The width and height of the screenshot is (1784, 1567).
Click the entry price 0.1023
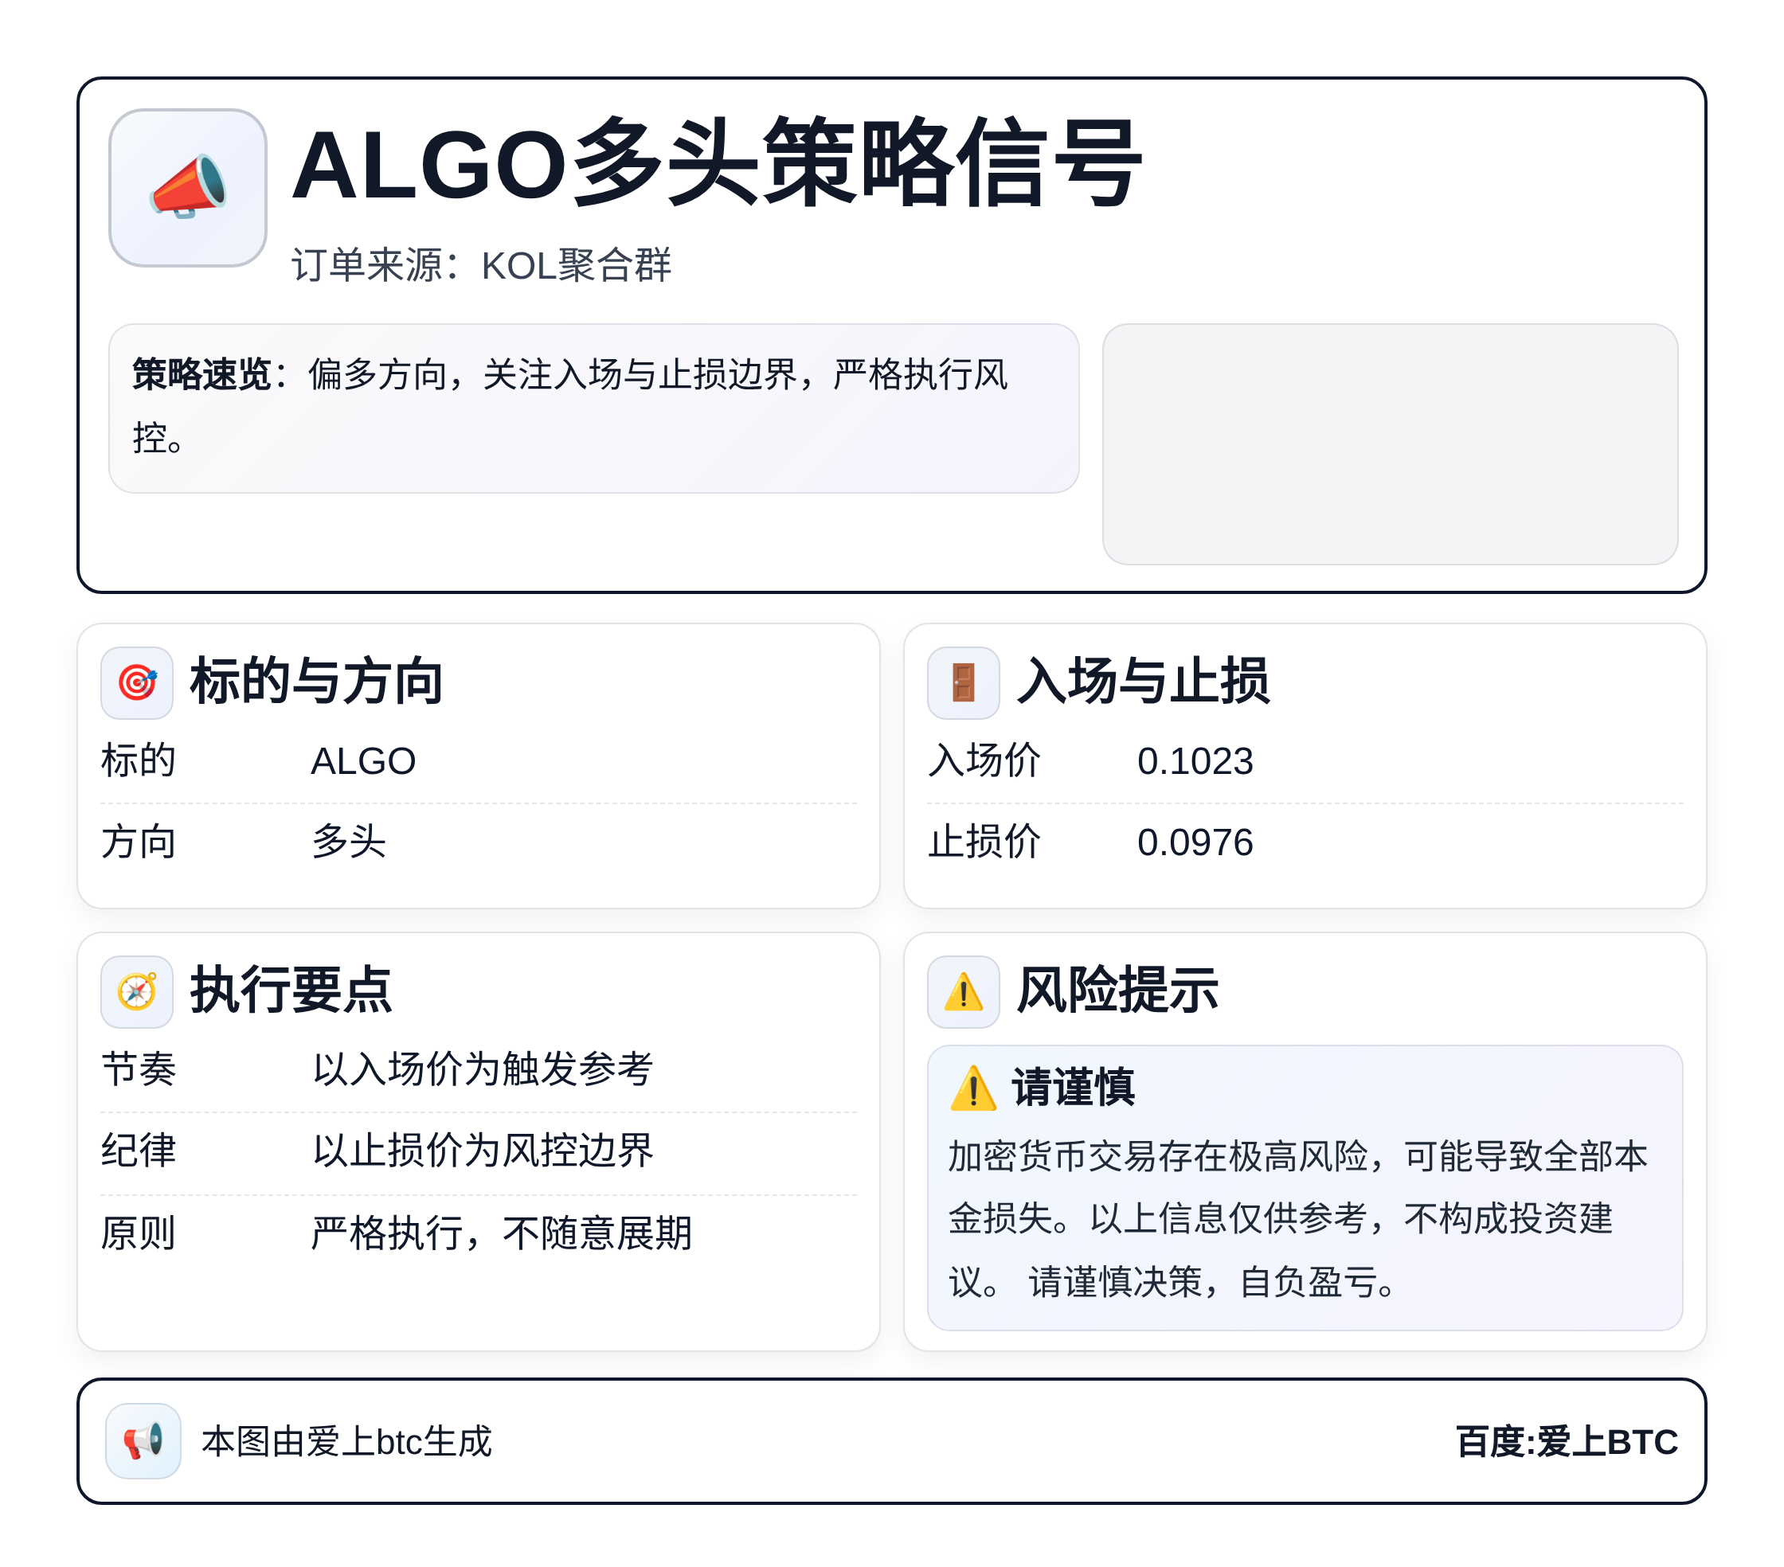point(1195,761)
